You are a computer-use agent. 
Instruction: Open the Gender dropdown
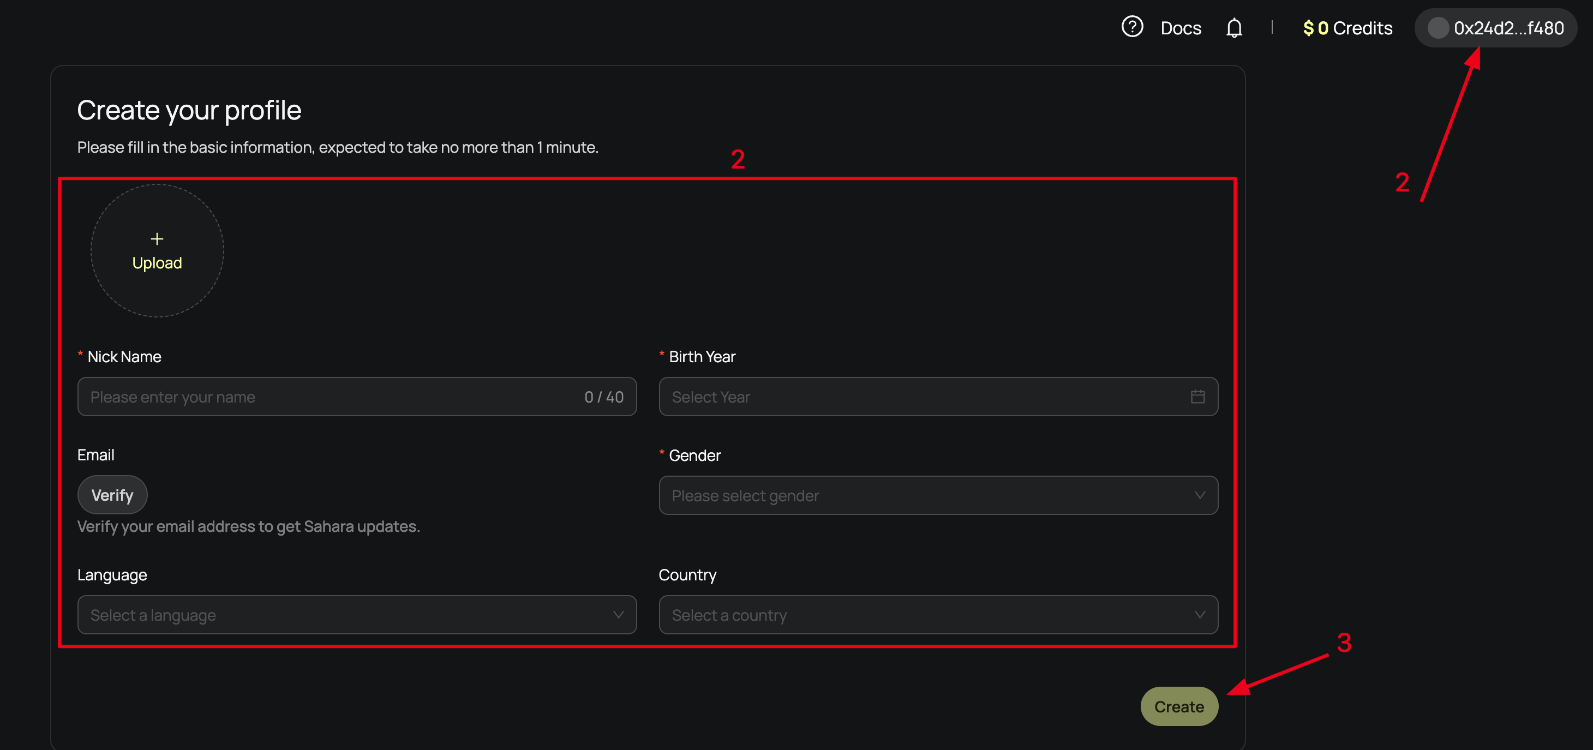(938, 495)
